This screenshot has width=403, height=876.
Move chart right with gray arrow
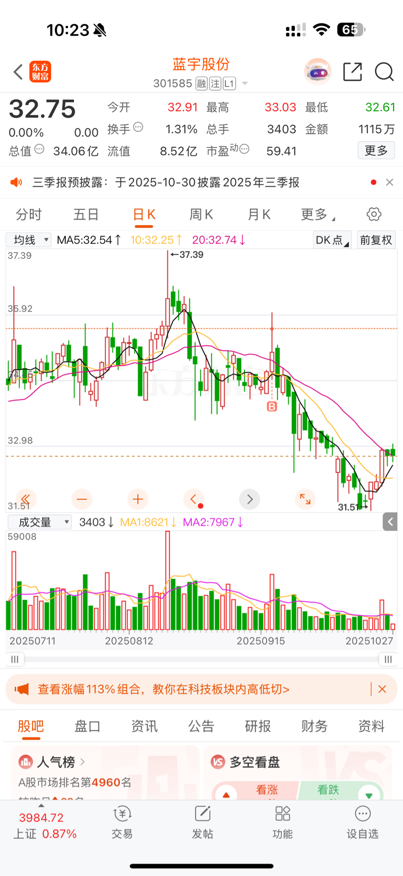(250, 499)
